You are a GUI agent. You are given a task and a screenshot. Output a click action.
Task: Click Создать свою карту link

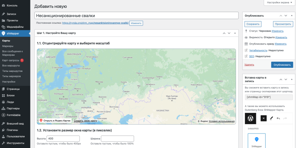pos(86,121)
